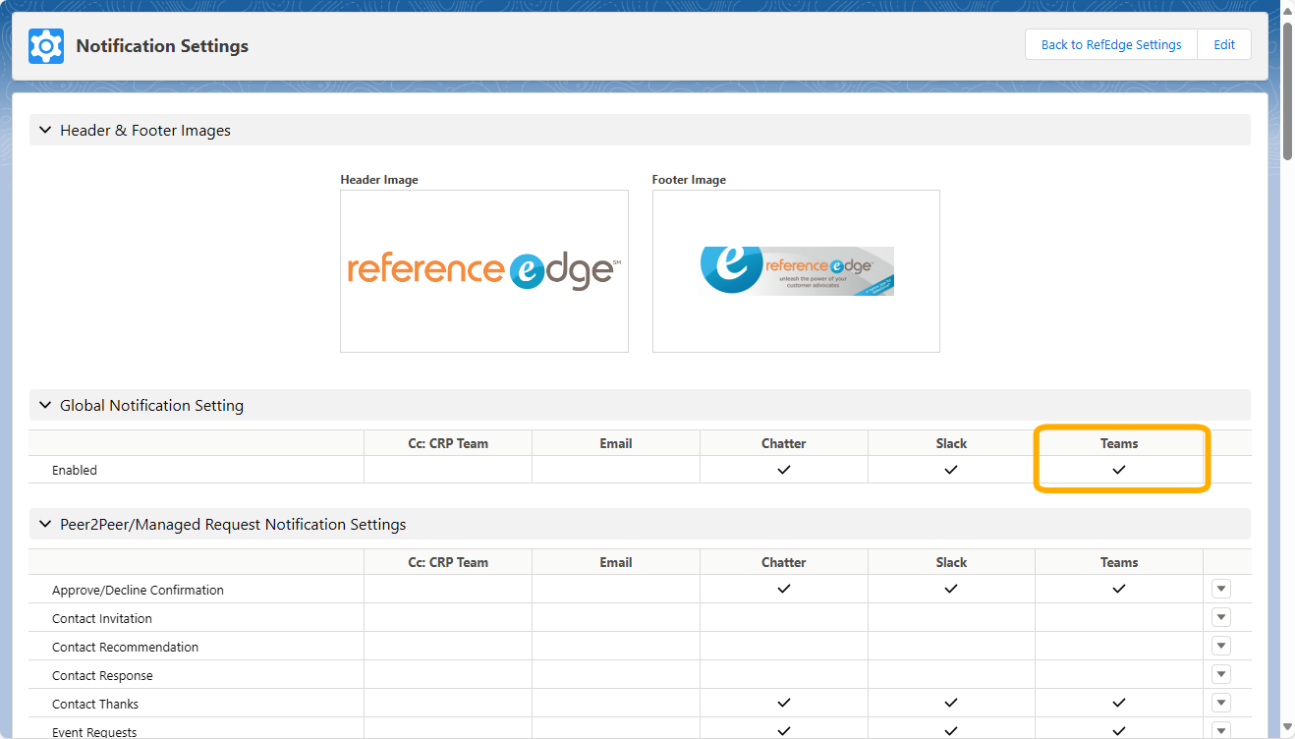This screenshot has width=1295, height=739.
Task: Collapse Peer2Peer/Managed Request Notification Settings section
Action: pos(45,525)
